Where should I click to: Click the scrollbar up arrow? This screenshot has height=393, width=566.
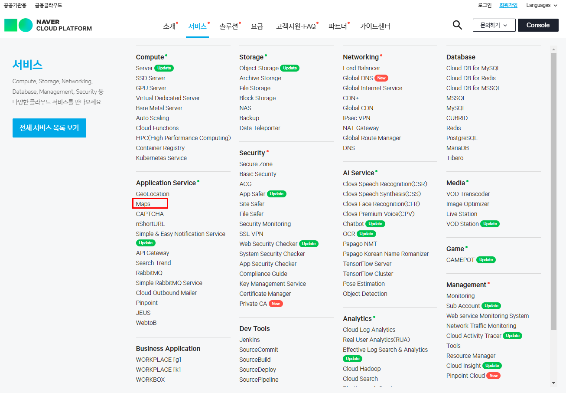(553, 49)
